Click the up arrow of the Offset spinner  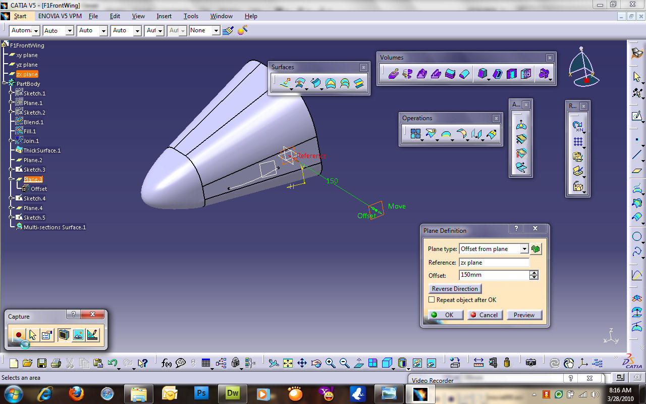tap(533, 272)
